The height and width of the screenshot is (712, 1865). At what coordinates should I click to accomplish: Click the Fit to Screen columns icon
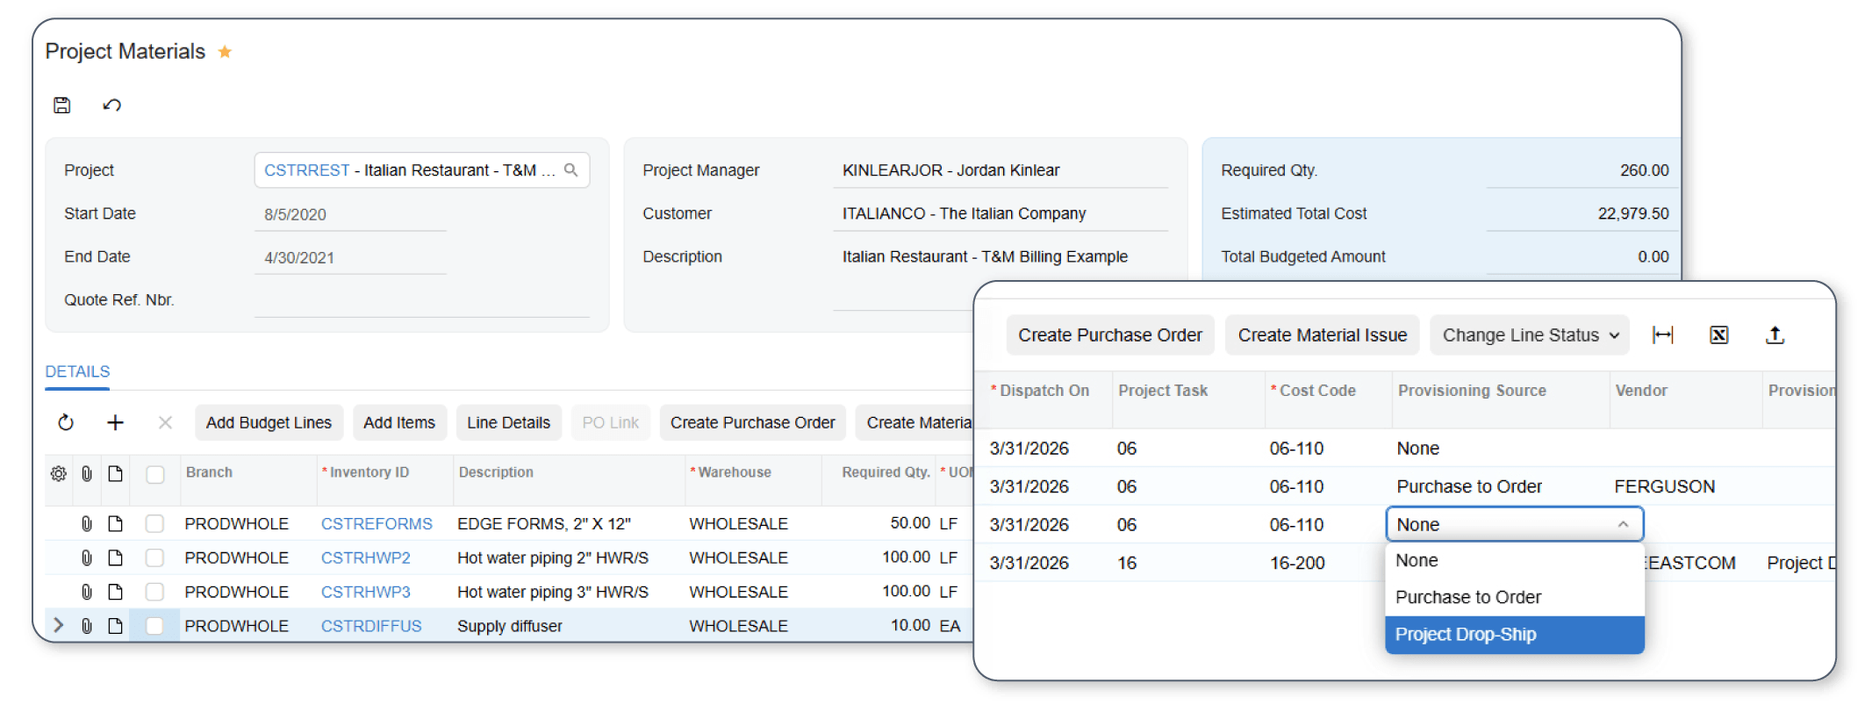1662,335
